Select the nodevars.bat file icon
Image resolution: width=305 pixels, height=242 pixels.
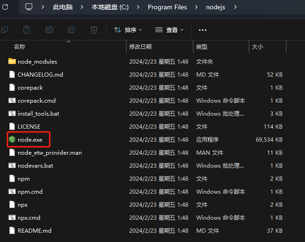click(12, 165)
